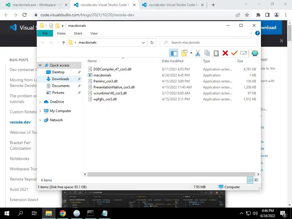Bookmark this page with star icon
Image resolution: width=292 pixels, height=219 pixels.
pyautogui.click(x=247, y=15)
